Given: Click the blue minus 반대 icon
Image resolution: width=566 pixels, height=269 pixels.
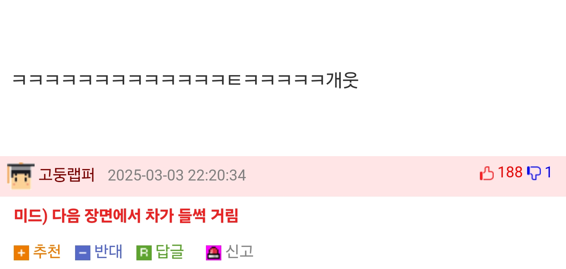Looking at the screenshot, I should tap(83, 253).
